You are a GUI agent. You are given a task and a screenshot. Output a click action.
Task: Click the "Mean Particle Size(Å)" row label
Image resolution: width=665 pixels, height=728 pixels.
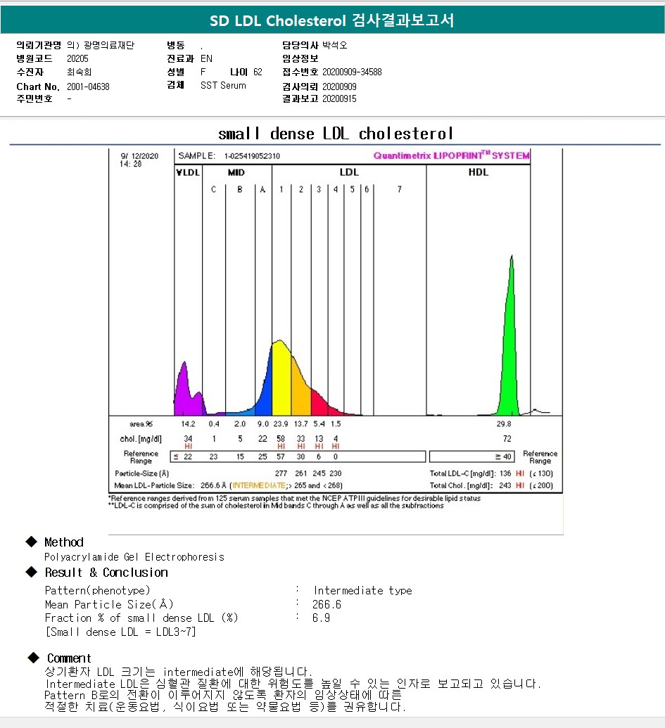pyautogui.click(x=109, y=604)
